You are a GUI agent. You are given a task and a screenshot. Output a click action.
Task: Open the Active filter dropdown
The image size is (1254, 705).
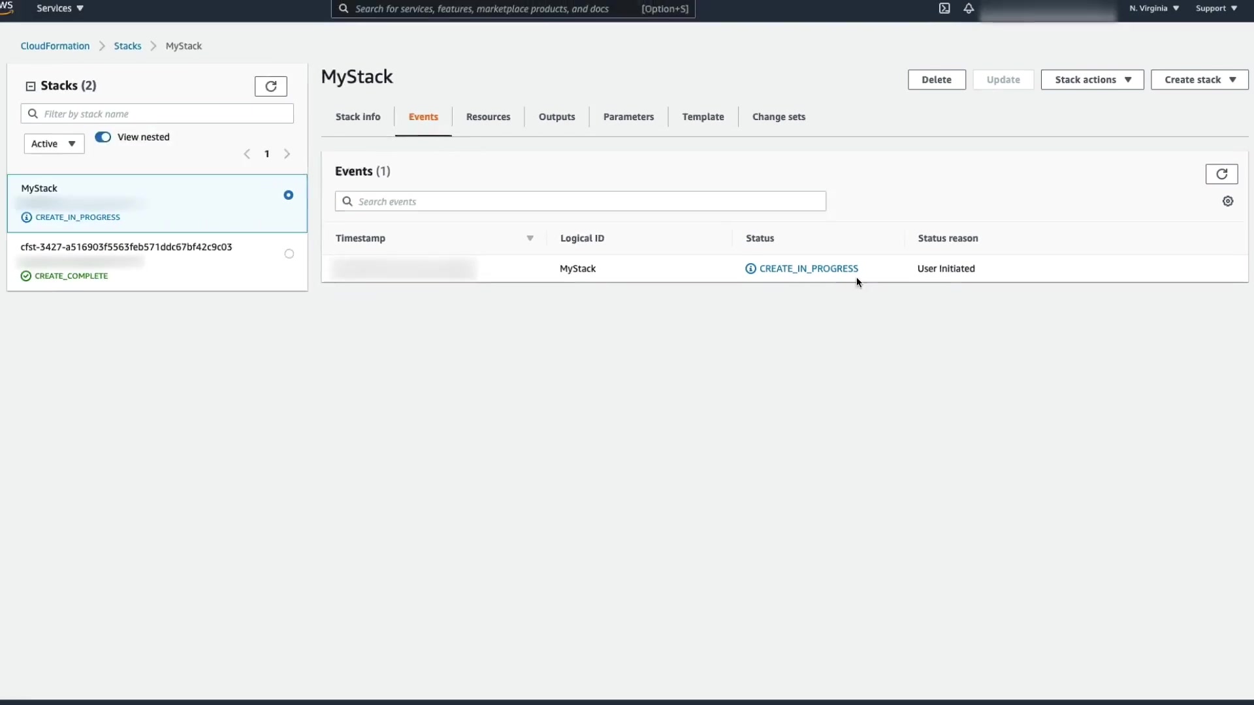pos(54,144)
